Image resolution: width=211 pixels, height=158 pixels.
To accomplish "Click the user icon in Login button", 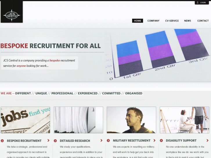I will click(198, 2).
